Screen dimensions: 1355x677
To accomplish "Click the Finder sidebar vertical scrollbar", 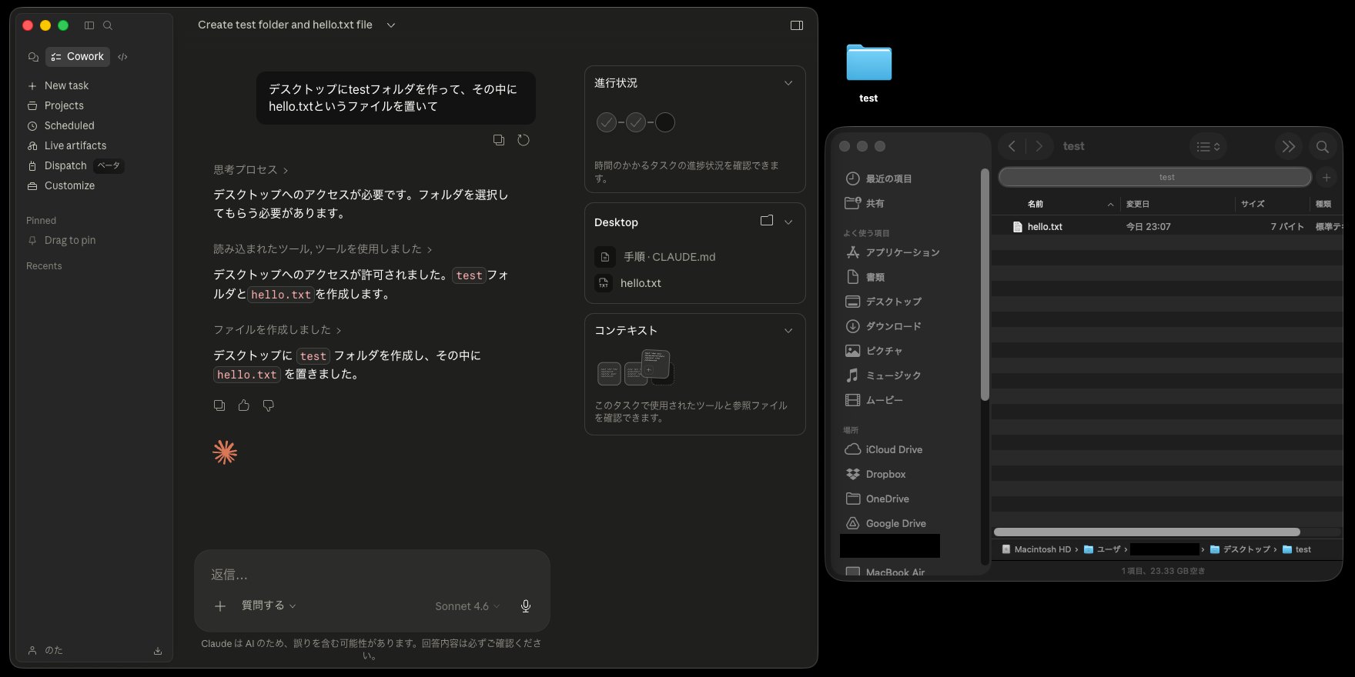I will [x=985, y=285].
